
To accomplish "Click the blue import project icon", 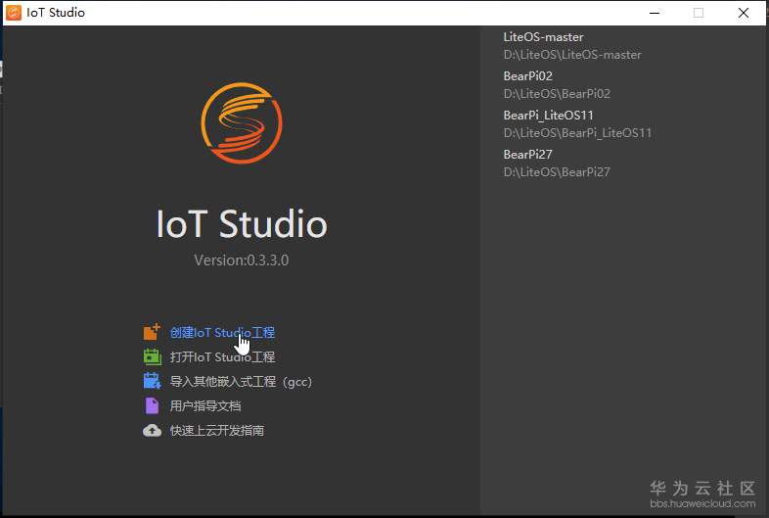I will pyautogui.click(x=152, y=381).
